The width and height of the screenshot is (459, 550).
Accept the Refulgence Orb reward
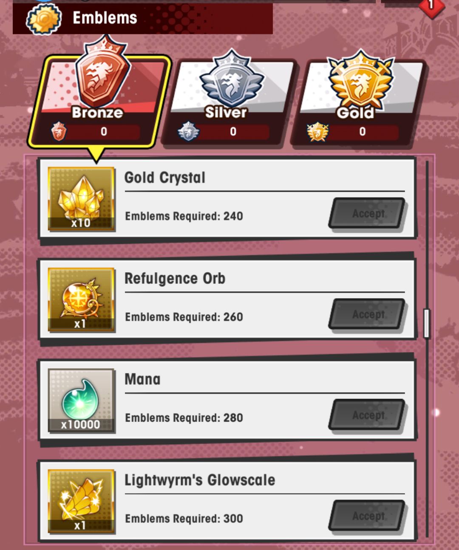(368, 314)
